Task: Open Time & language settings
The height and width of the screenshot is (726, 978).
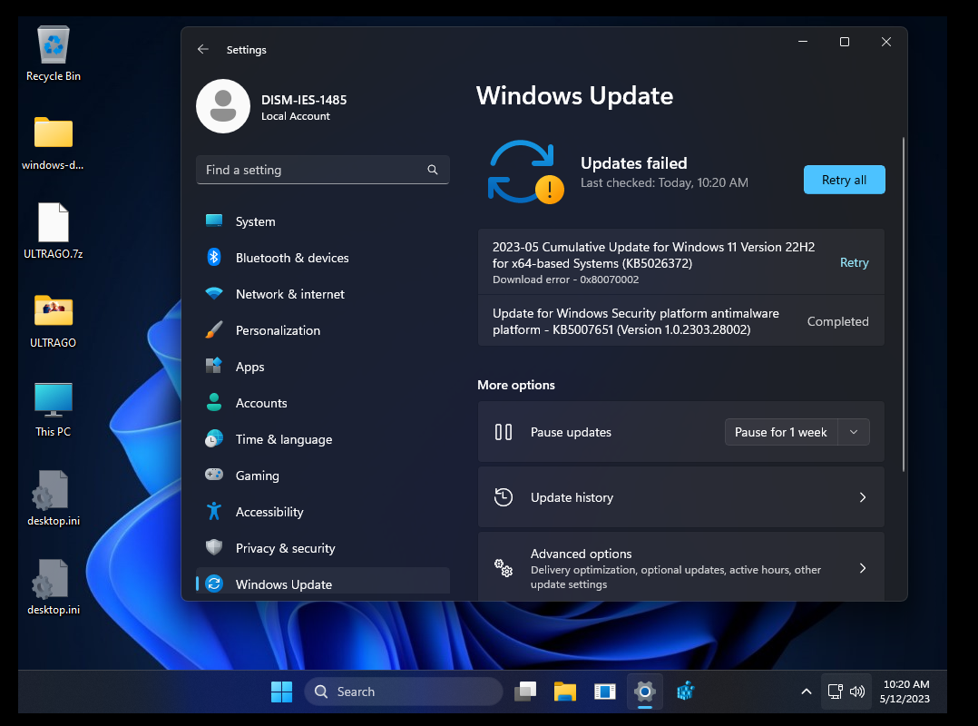Action: (x=322, y=439)
